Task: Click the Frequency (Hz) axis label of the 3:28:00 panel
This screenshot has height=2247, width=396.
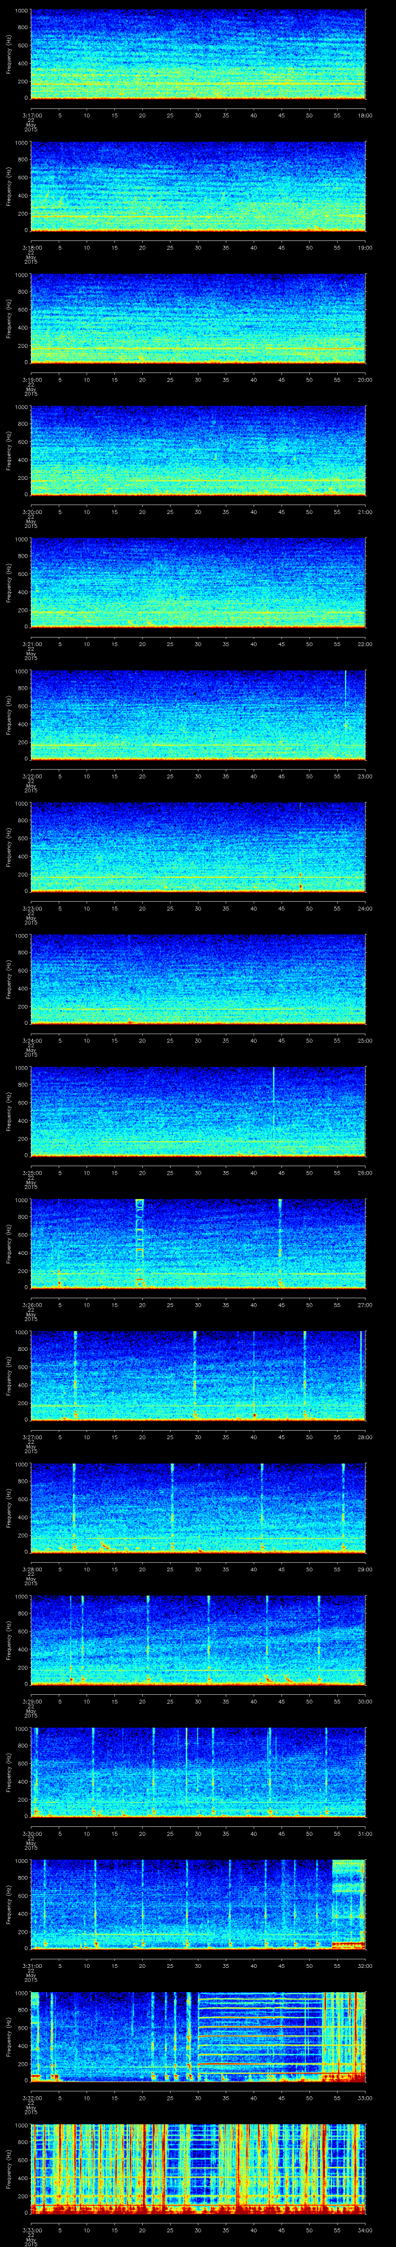Action: (x=9, y=1508)
